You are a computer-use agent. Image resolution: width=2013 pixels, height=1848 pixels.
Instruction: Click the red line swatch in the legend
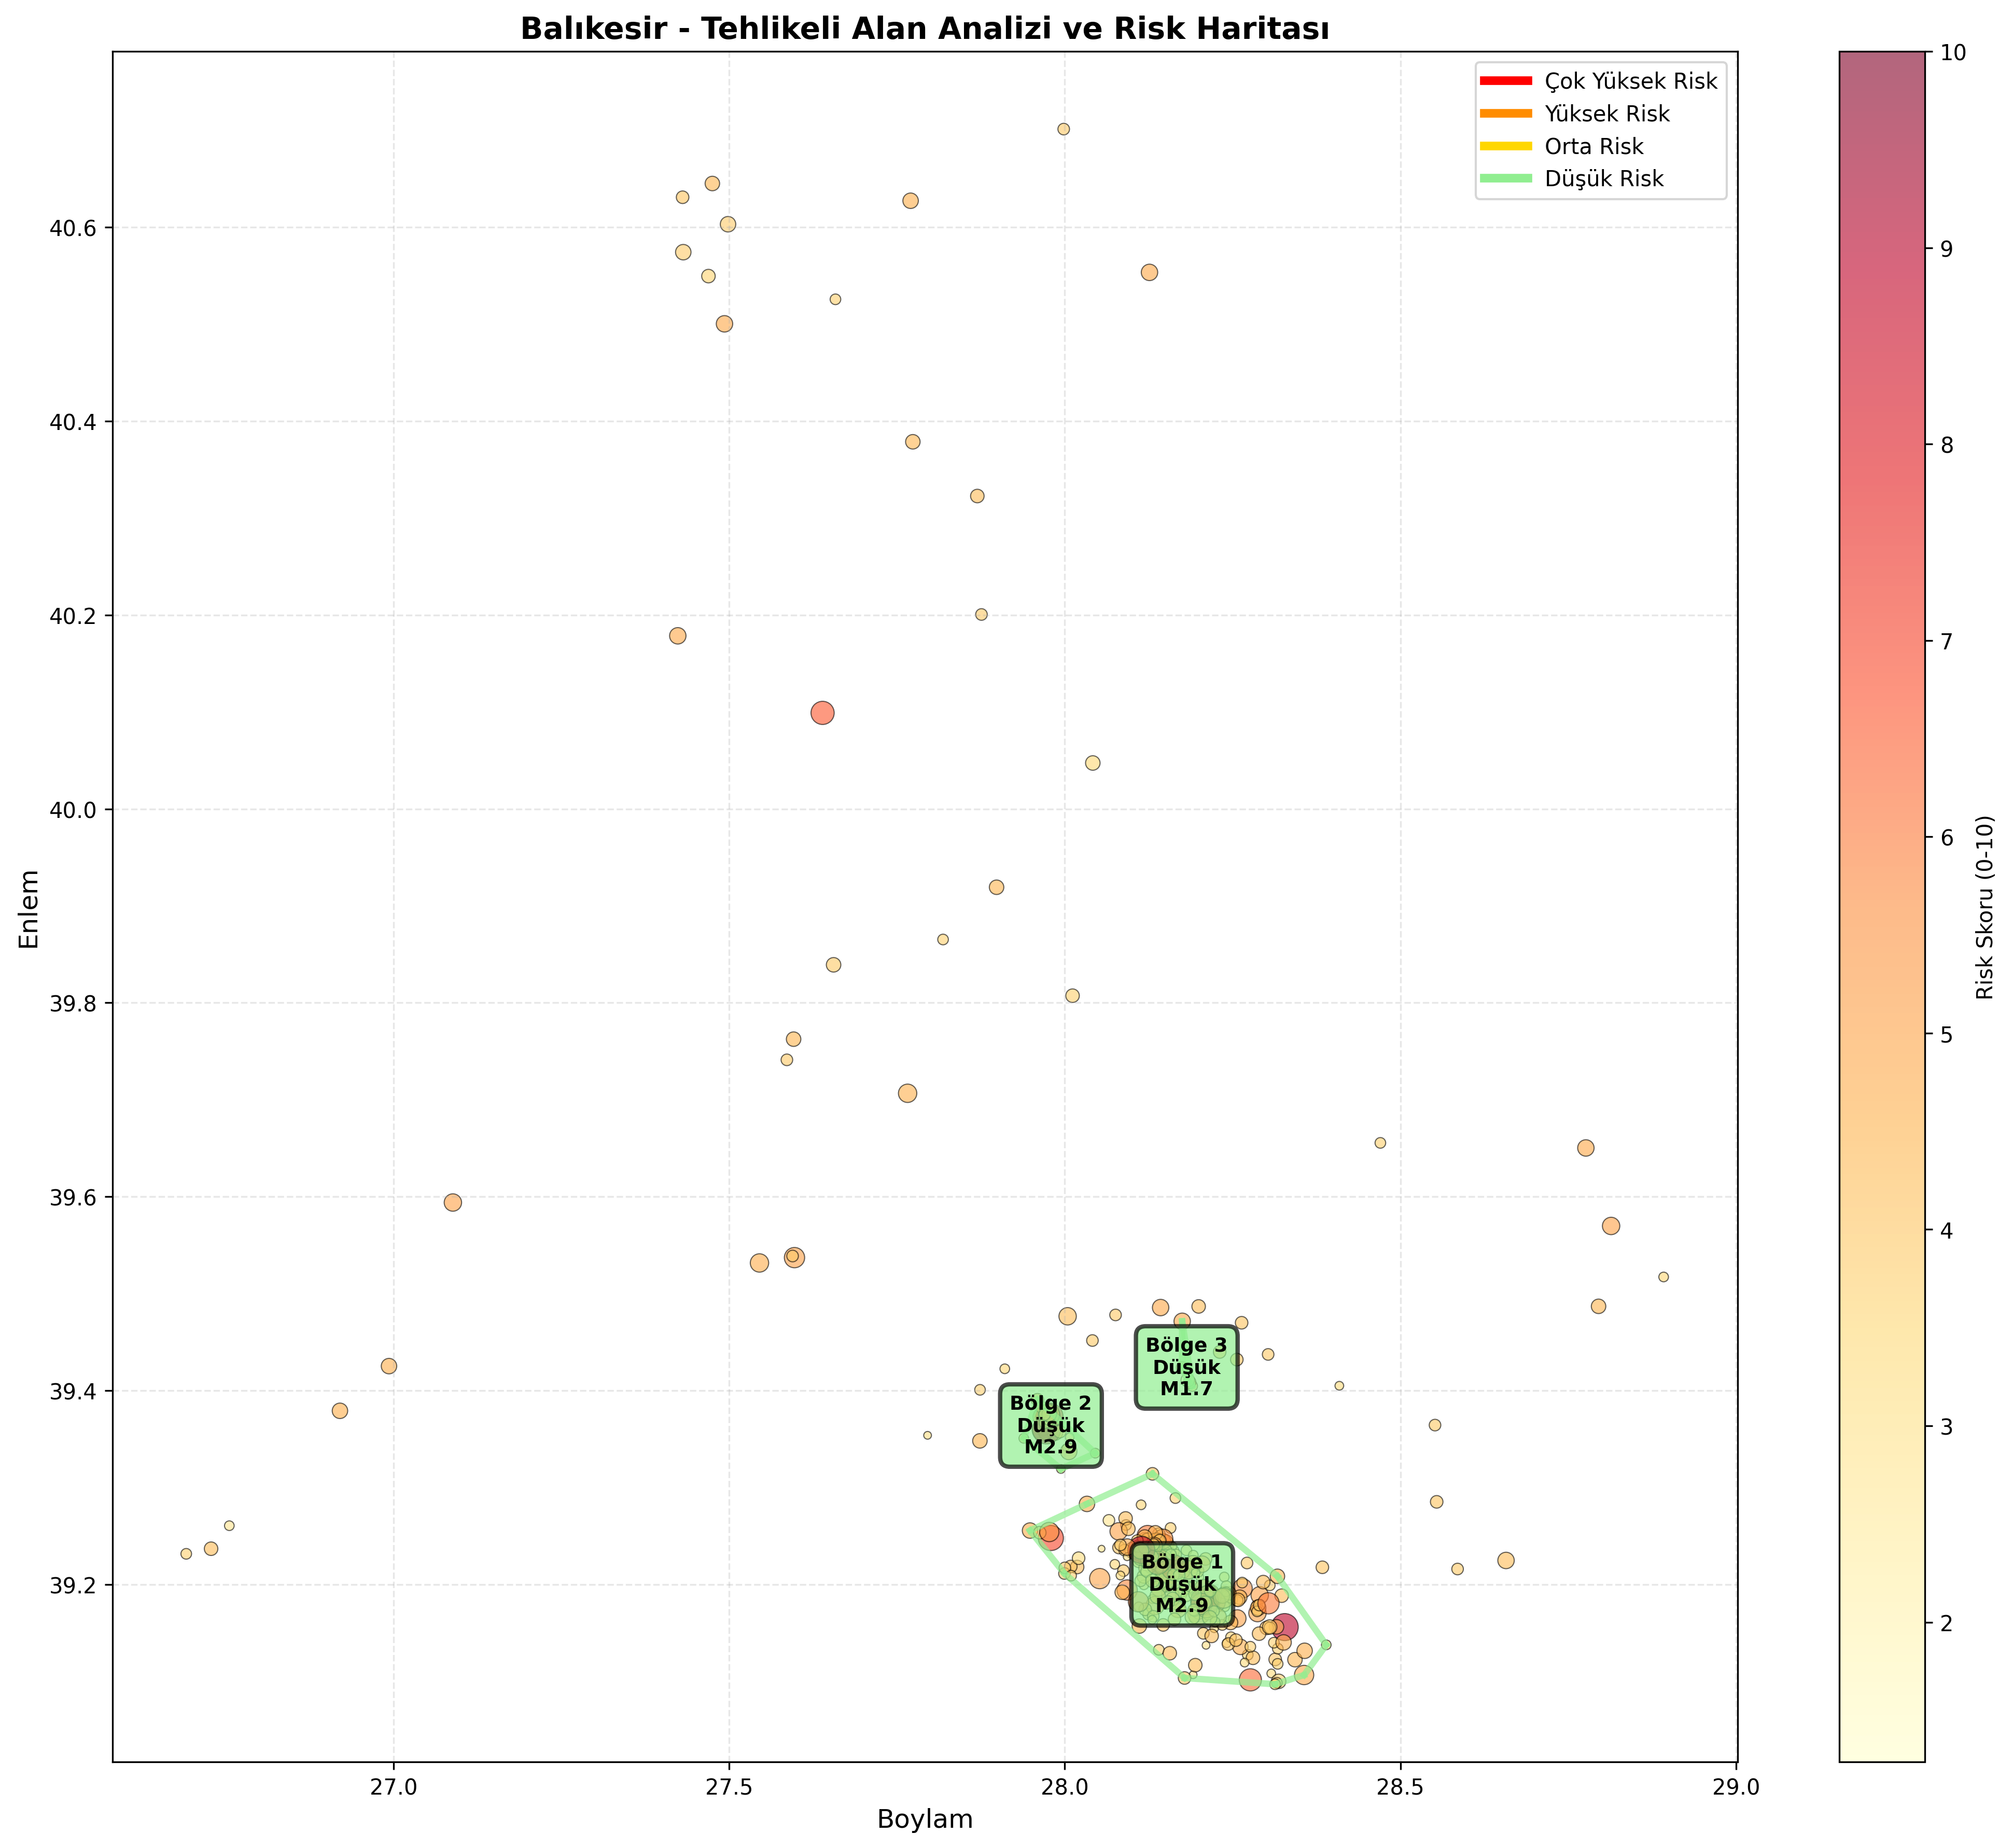[x=1505, y=81]
